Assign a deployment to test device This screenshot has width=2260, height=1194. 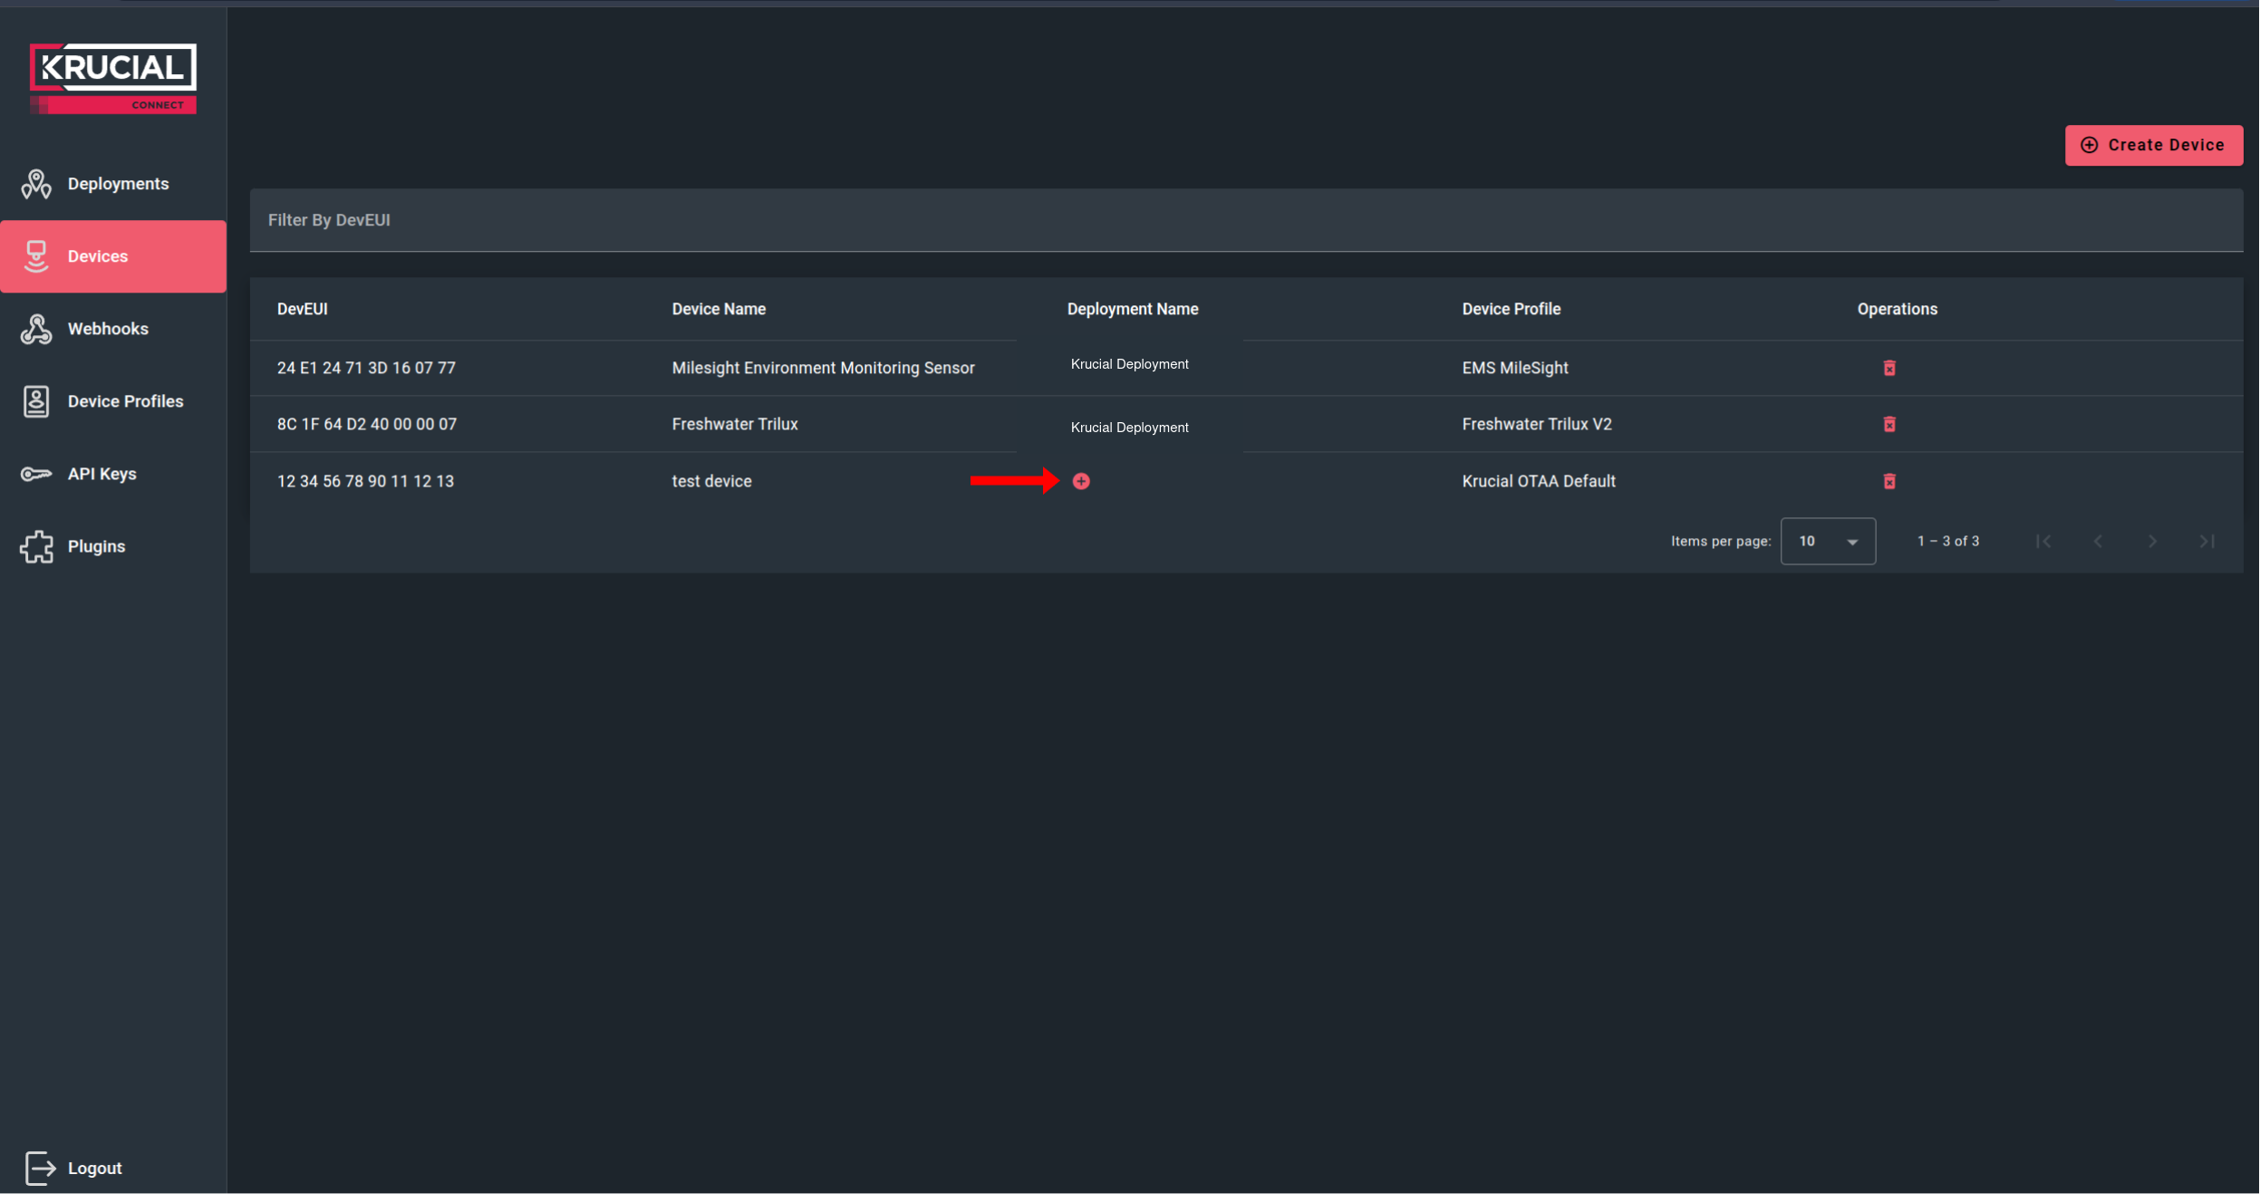click(x=1080, y=481)
